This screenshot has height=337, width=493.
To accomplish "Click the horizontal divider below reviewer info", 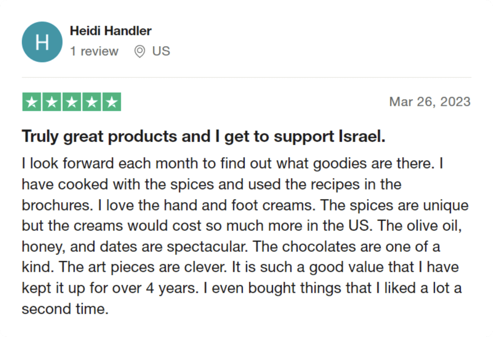I will (x=246, y=77).
